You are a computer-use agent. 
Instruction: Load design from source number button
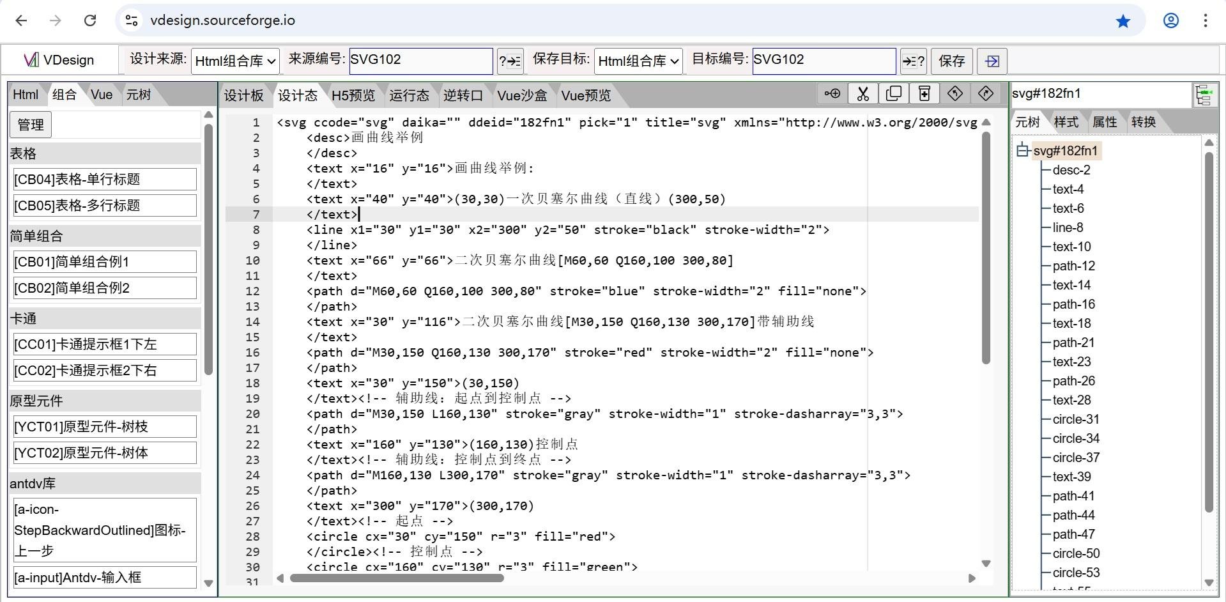[510, 61]
